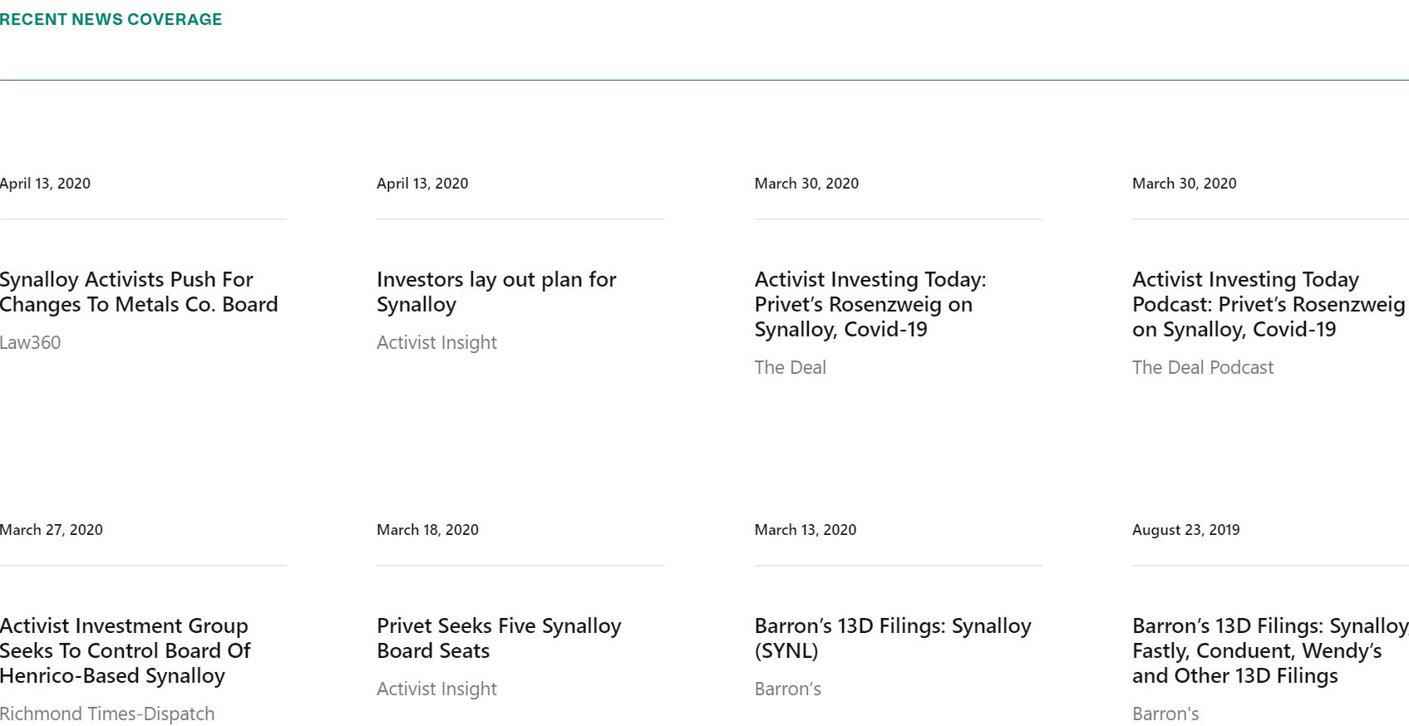Click the Richmond Times-Dispatch source label
Viewport: 1409px width, 726px height.
107,714
